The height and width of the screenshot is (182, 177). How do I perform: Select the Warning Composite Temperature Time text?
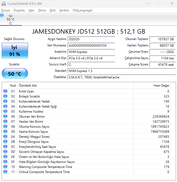pyautogui.click(x=45, y=167)
